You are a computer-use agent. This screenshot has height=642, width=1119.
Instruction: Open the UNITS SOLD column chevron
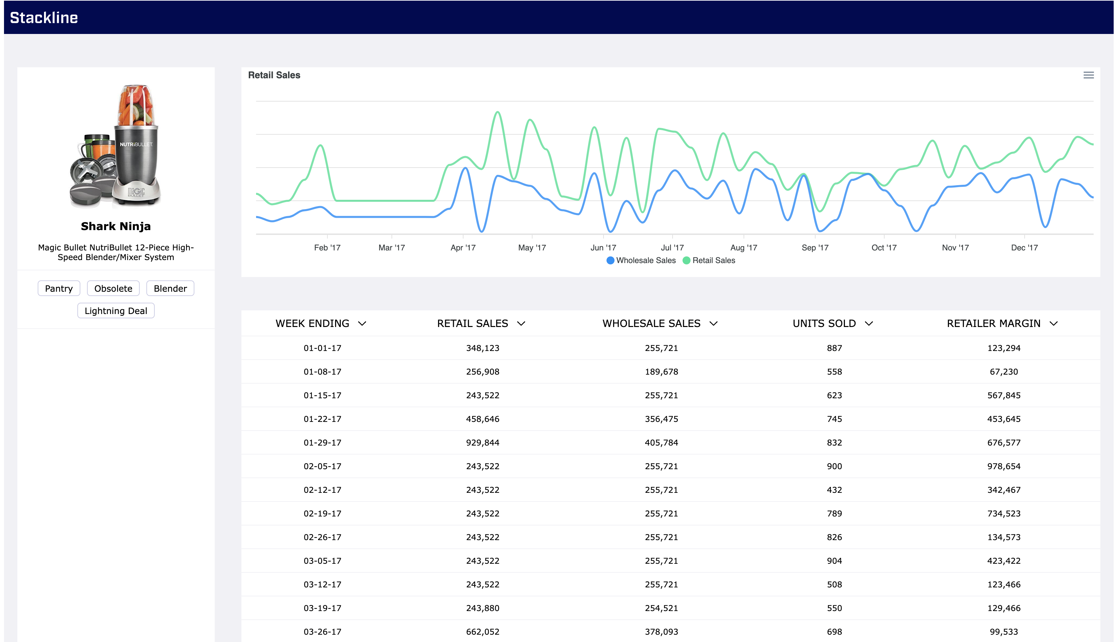869,323
